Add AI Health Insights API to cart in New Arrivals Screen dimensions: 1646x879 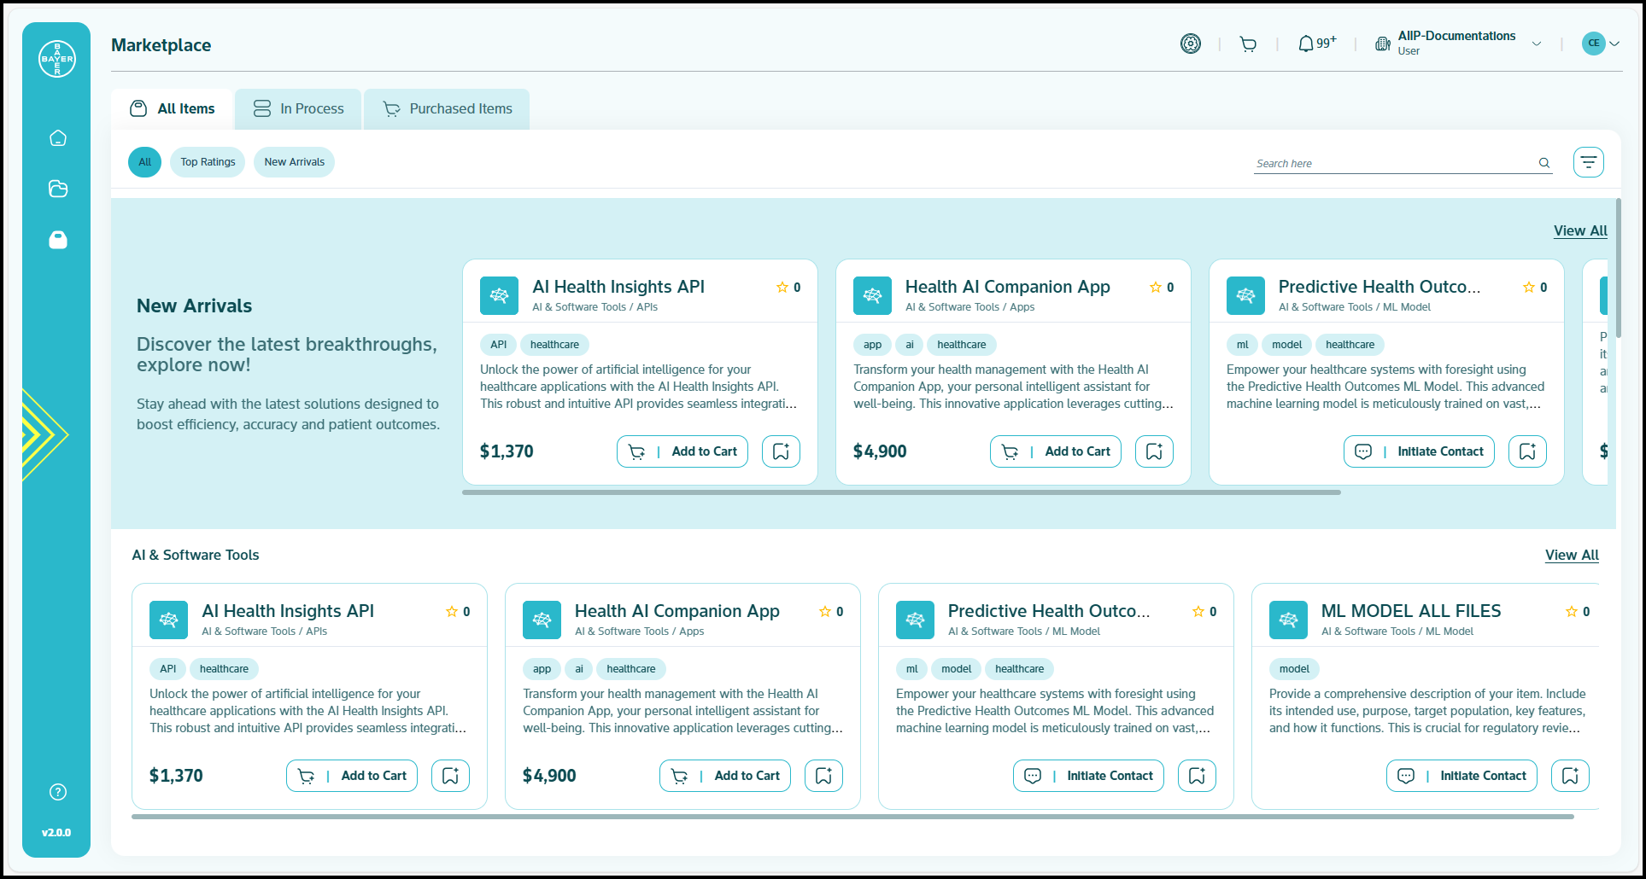click(x=682, y=451)
